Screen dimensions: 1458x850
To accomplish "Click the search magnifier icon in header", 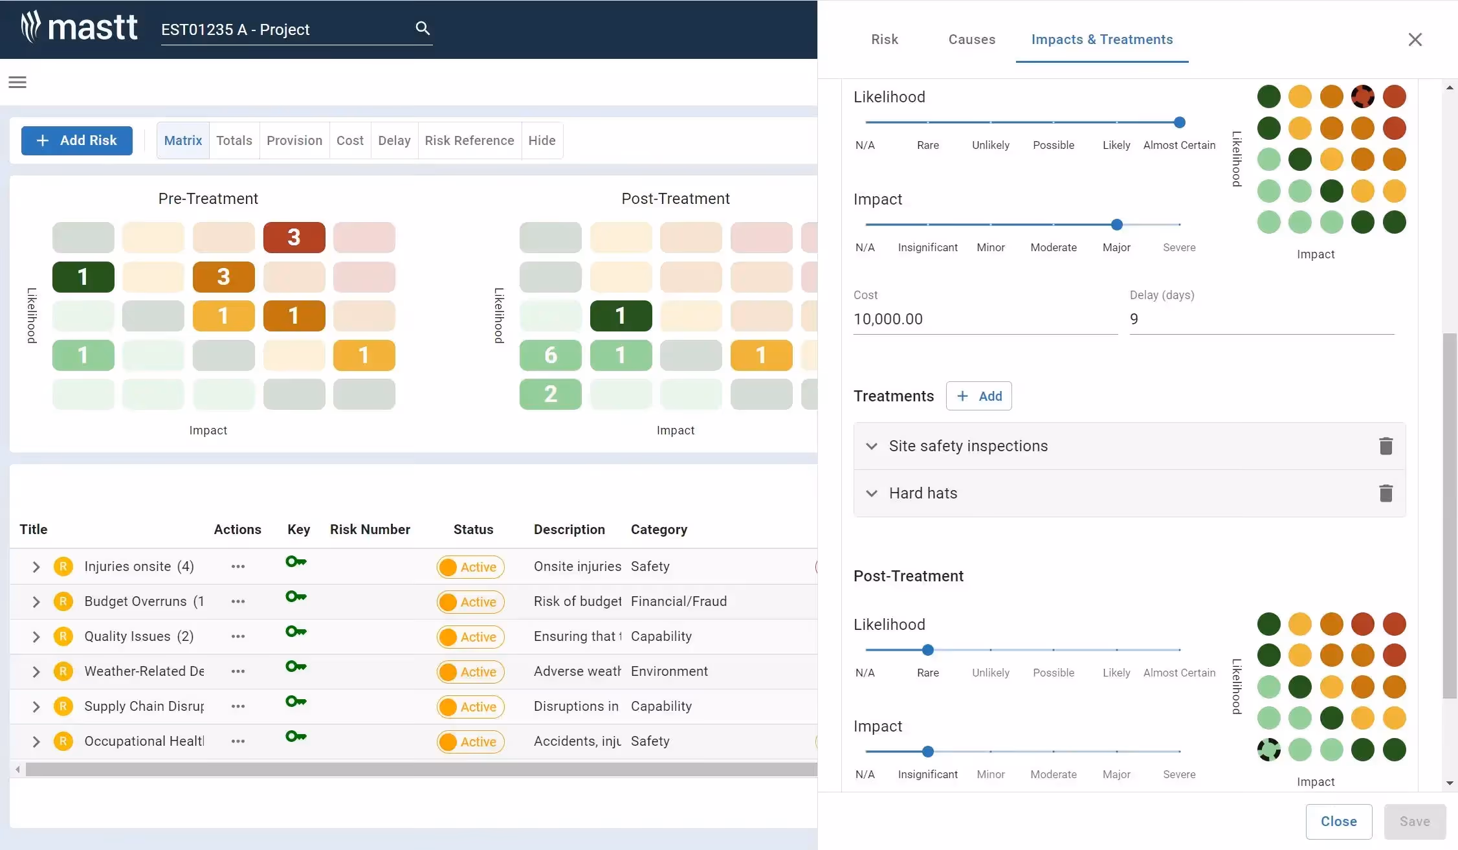I will click(x=422, y=28).
